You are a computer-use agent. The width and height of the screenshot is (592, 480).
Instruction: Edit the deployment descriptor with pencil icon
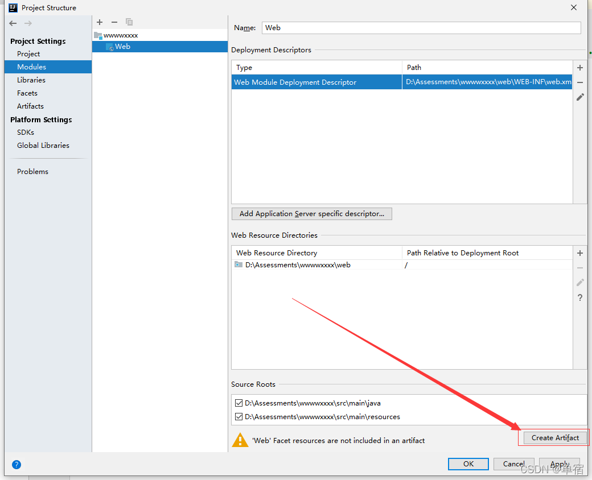[580, 97]
